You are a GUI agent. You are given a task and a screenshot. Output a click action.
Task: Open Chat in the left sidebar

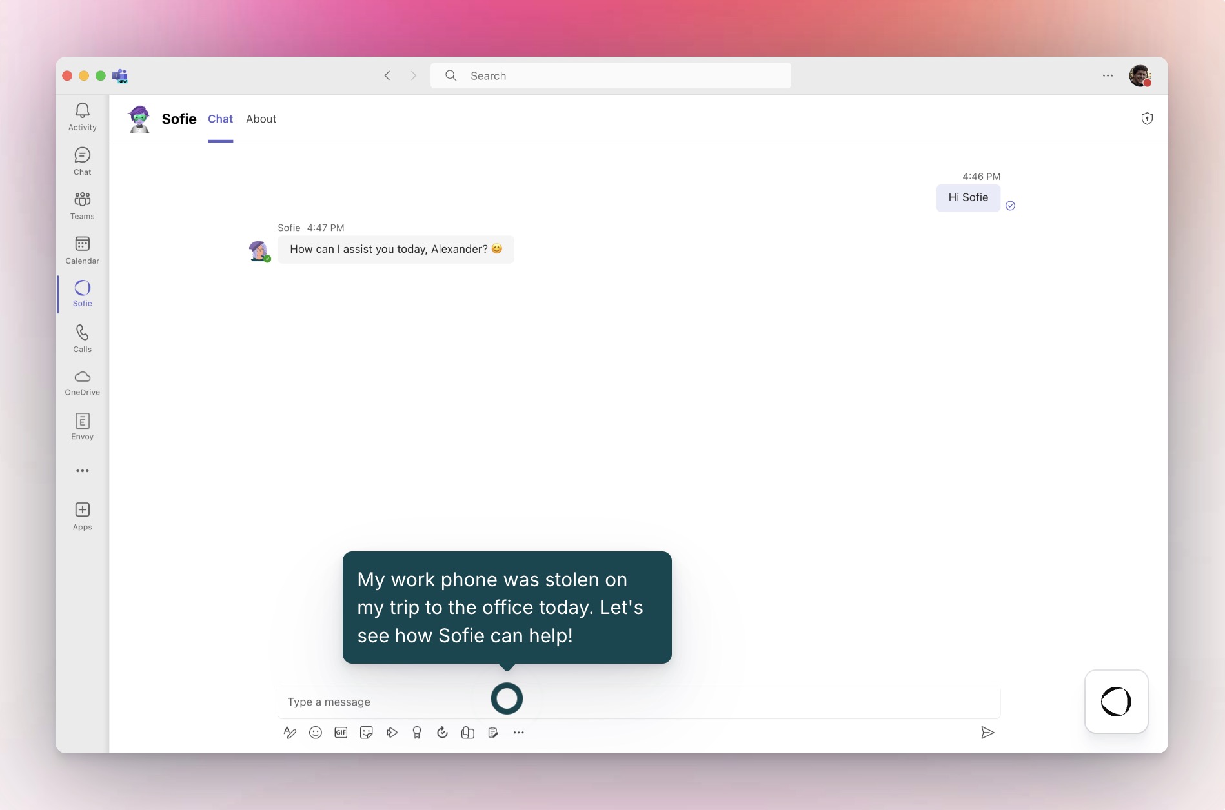82,161
